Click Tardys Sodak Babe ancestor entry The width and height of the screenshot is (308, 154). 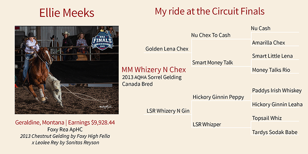point(275,132)
